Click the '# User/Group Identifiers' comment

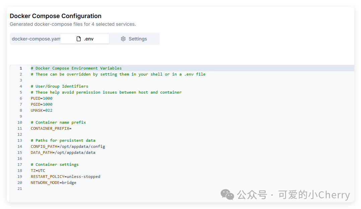point(59,86)
